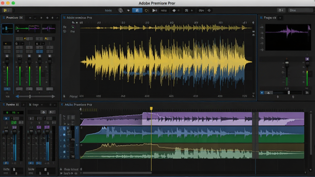Switch to the lower-left Premiere mixer tab
This screenshot has height=177, width=315.
pos(12,104)
